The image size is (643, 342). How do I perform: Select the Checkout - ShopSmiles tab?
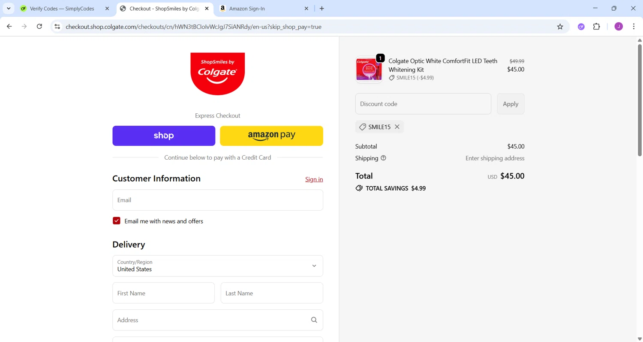click(165, 9)
